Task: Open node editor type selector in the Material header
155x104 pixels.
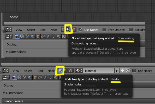Action: click(x=5, y=71)
